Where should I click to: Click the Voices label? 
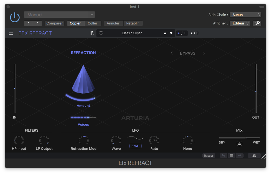pos(83,124)
